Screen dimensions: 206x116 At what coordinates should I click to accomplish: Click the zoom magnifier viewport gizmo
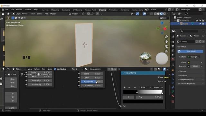tap(166, 37)
